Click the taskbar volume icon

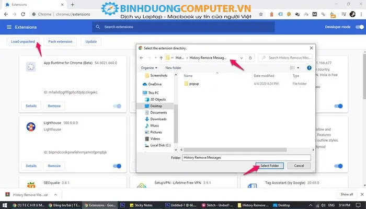[x=323, y=205]
